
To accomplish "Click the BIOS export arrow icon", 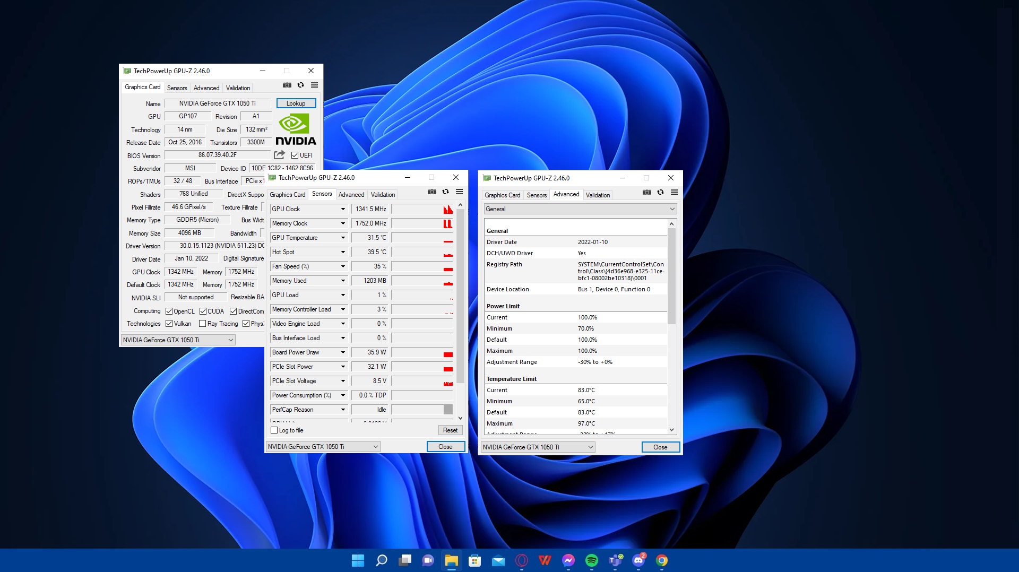I will 279,154.
